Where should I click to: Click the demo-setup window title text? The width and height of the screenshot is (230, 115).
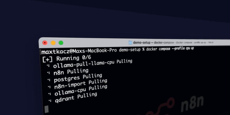[142, 43]
